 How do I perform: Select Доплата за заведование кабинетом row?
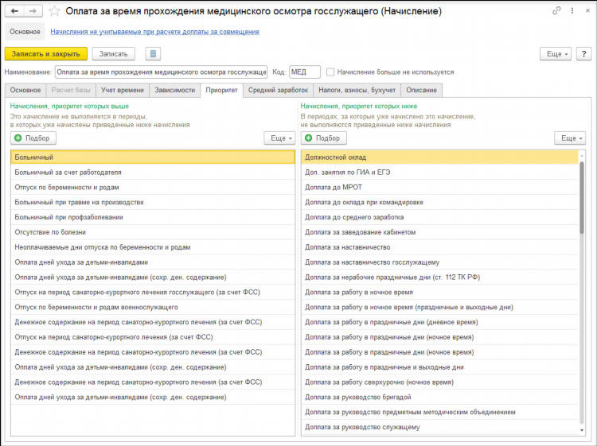pyautogui.click(x=439, y=232)
